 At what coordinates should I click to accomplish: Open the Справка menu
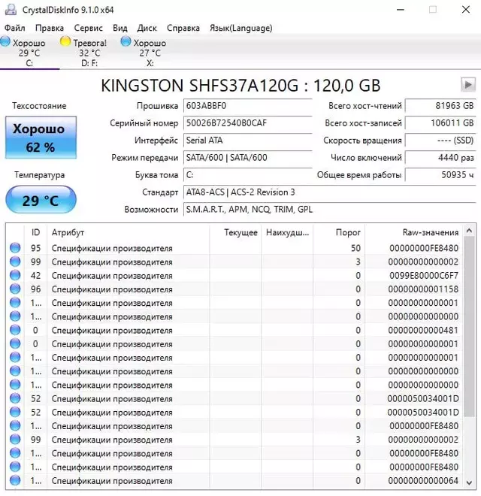183,28
